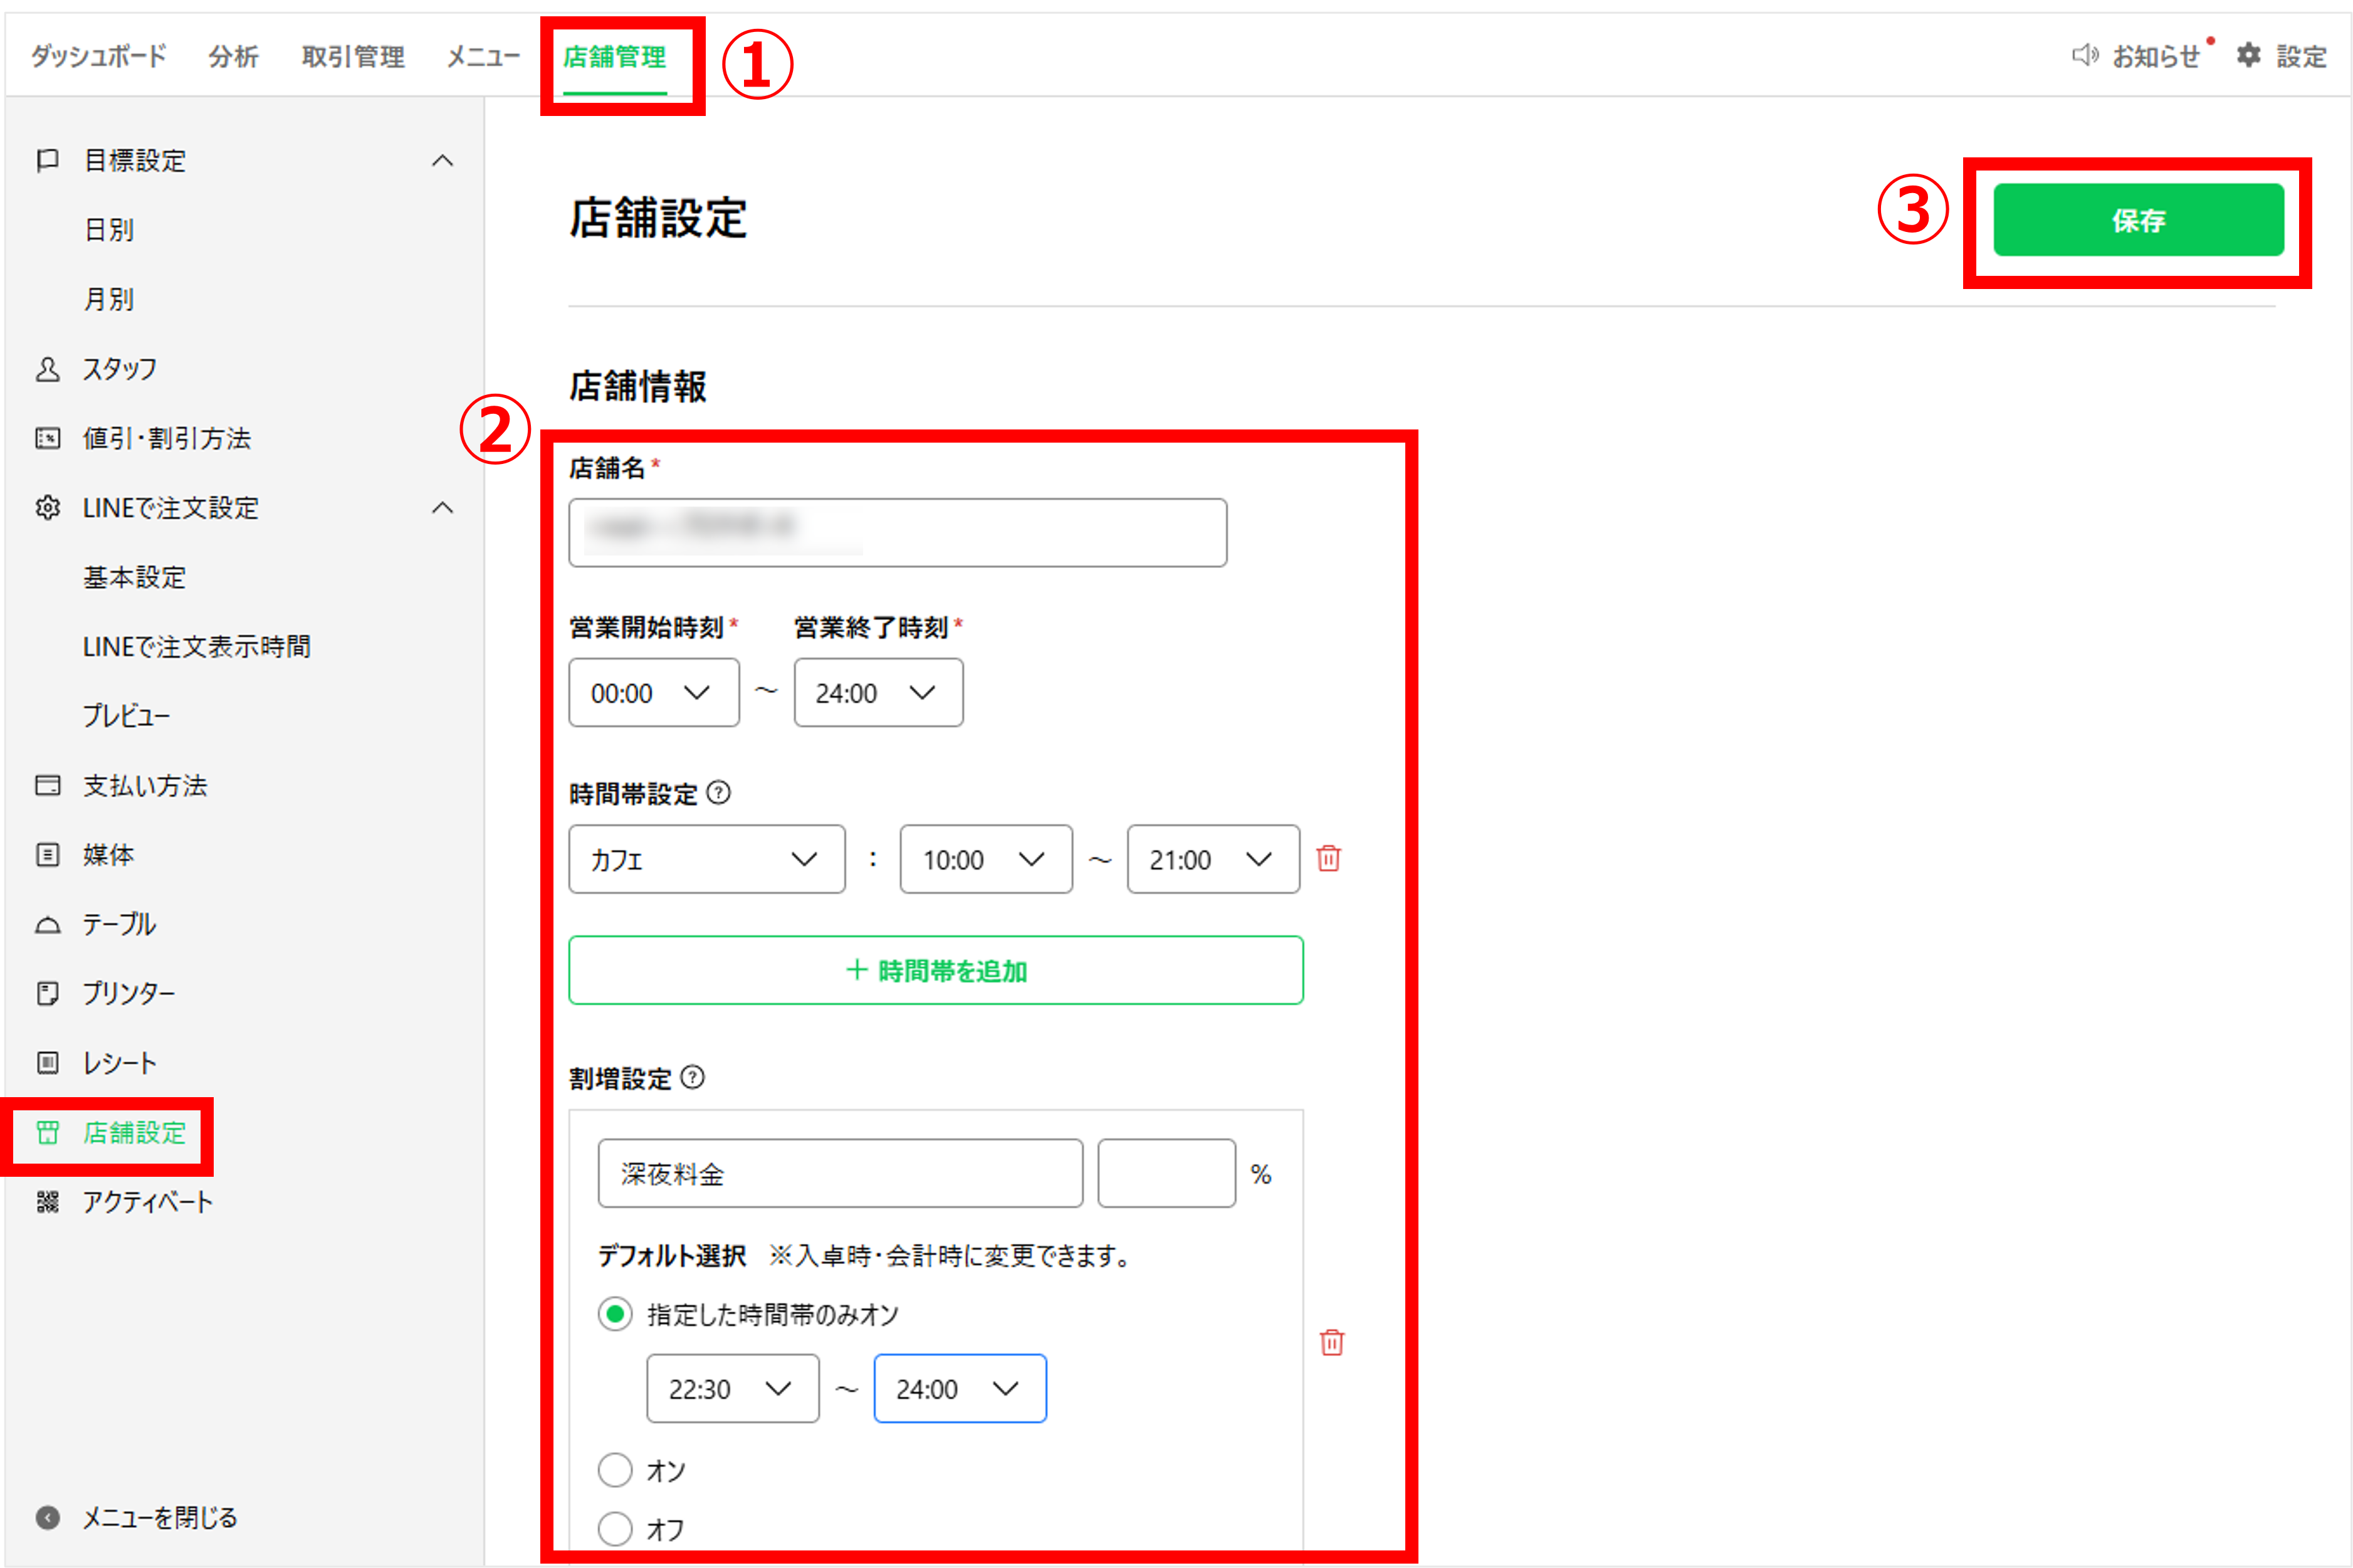Open スタッフ in the sidebar

pyautogui.click(x=120, y=369)
